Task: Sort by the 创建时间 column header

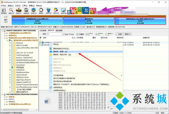Action: 155,38
